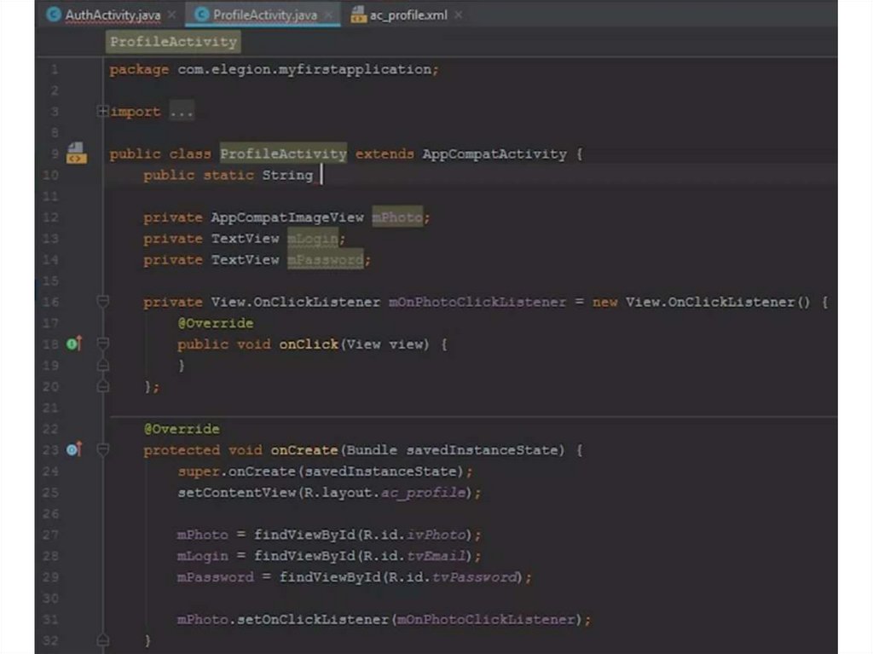Click the XML file icon on ac_profile tab
The width and height of the screenshot is (873, 654).
pyautogui.click(x=358, y=14)
